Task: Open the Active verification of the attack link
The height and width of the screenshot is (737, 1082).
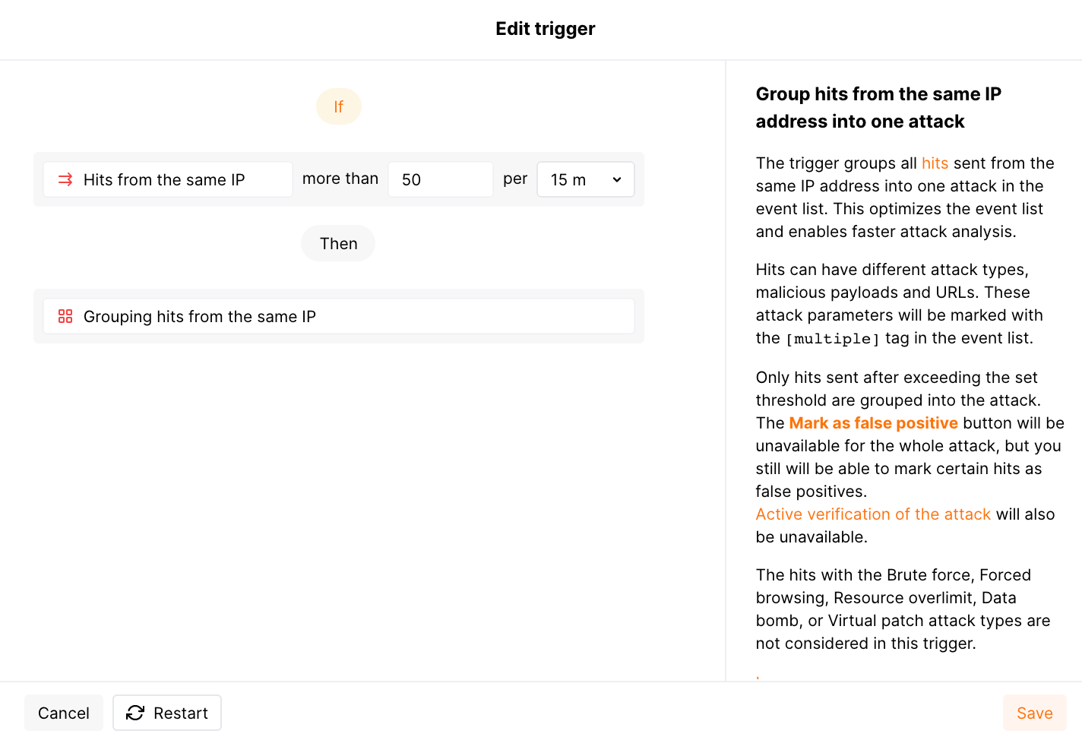Action: [872, 514]
